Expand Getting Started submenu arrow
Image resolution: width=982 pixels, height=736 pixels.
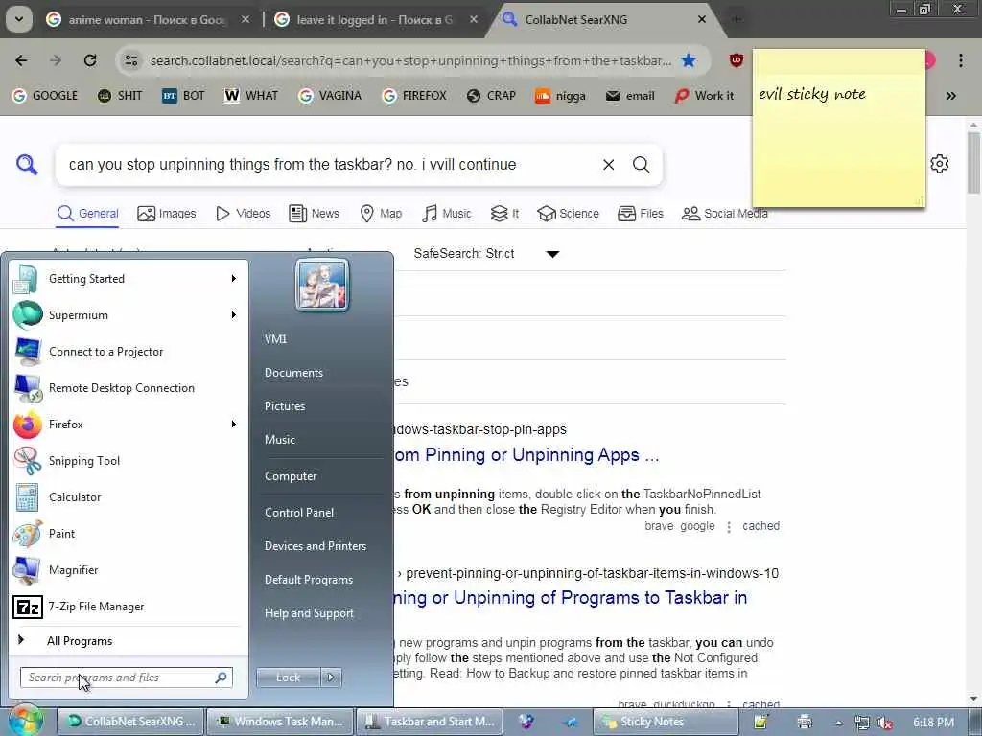coord(234,279)
